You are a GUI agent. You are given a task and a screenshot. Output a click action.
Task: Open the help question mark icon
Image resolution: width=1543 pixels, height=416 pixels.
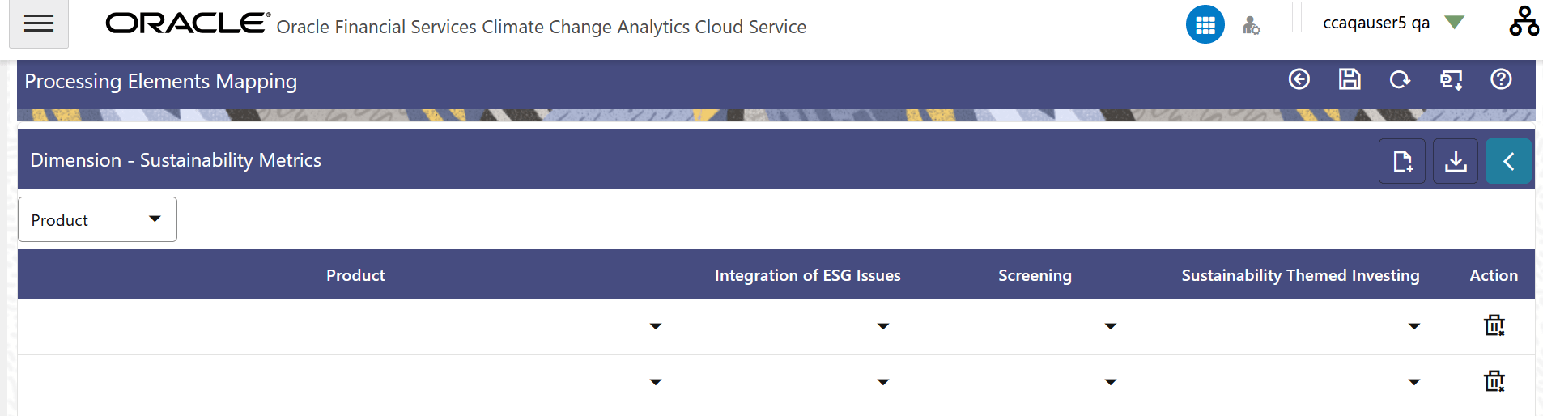(x=1500, y=79)
